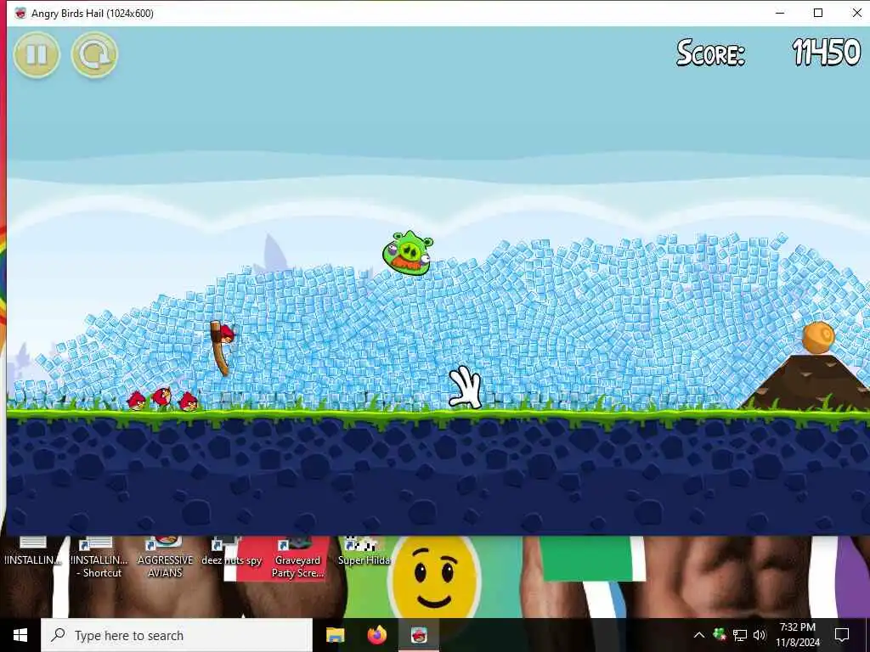Image resolution: width=870 pixels, height=652 pixels.
Task: Pause the game with the pause button
Action: pyautogui.click(x=37, y=54)
